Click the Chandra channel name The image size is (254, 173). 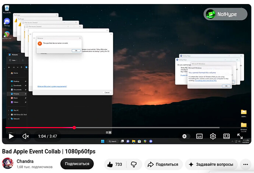pyautogui.click(x=25, y=161)
